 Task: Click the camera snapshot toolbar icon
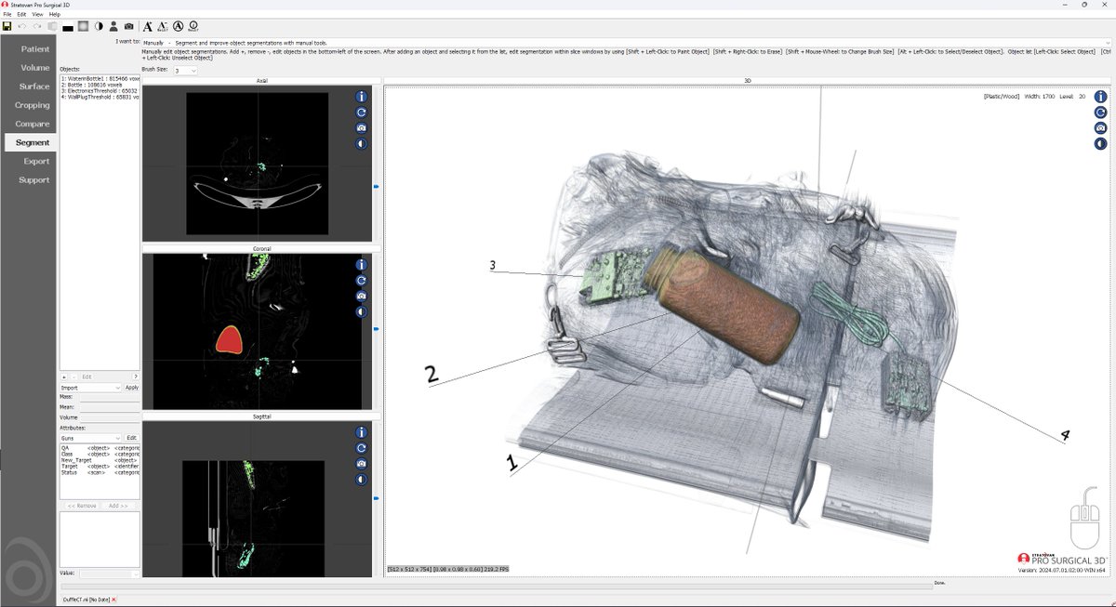click(129, 26)
